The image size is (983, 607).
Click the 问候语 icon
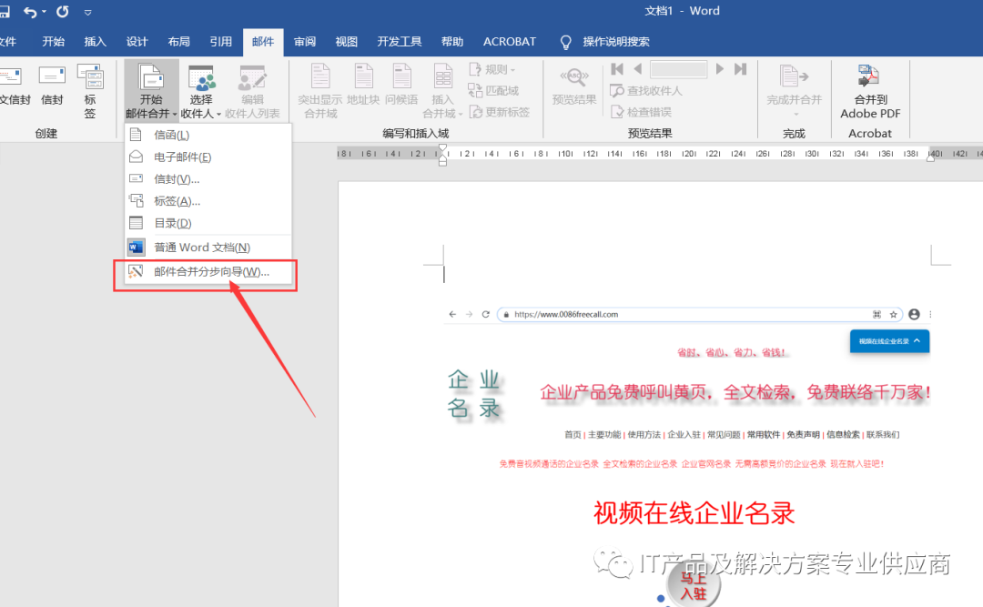tap(401, 86)
